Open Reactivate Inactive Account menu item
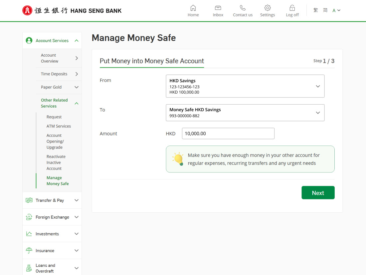 [56, 162]
